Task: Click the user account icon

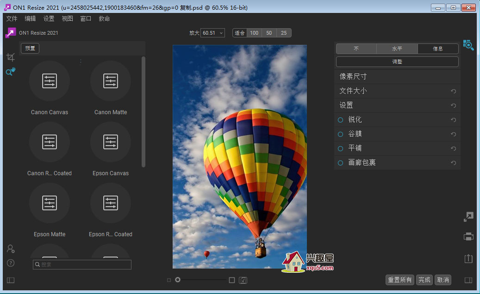Action: [10, 249]
